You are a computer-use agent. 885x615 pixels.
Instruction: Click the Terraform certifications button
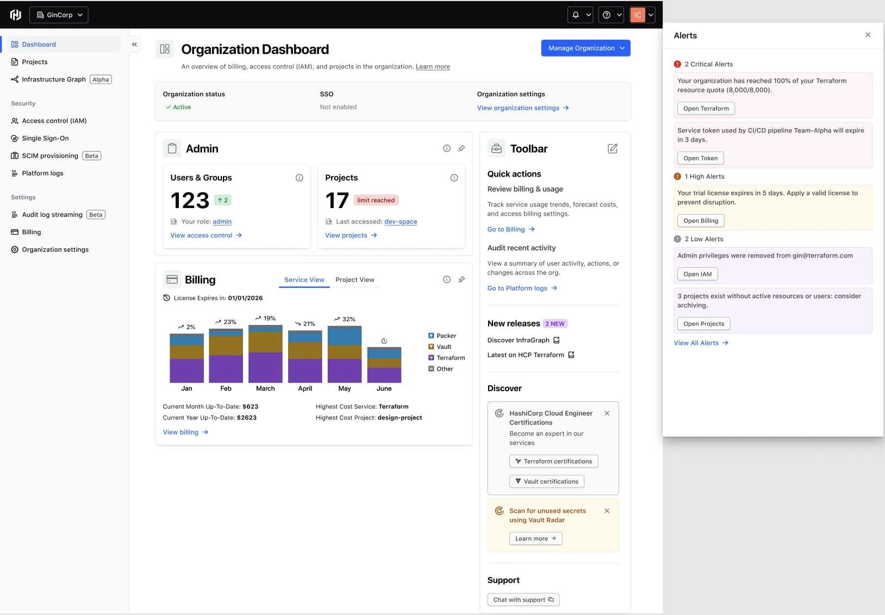tap(554, 461)
